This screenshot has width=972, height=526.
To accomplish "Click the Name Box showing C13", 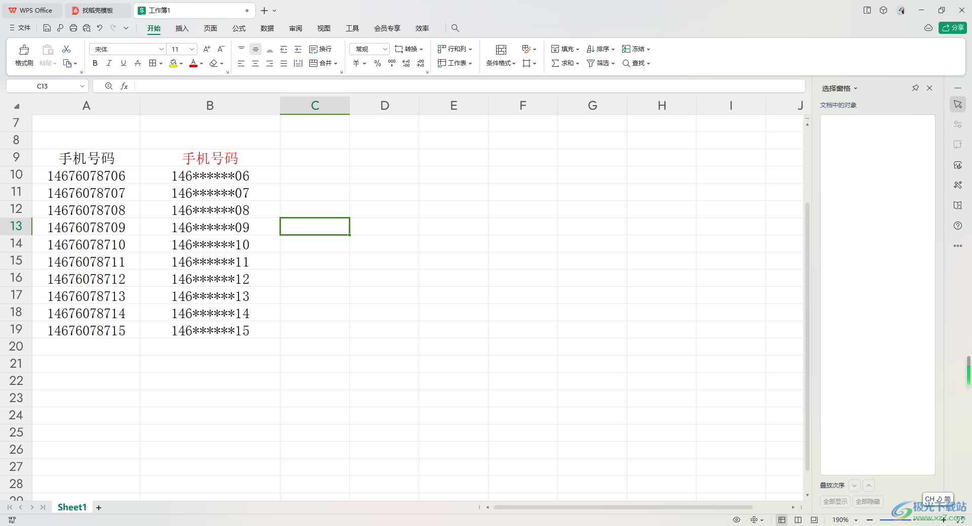I will pos(47,86).
